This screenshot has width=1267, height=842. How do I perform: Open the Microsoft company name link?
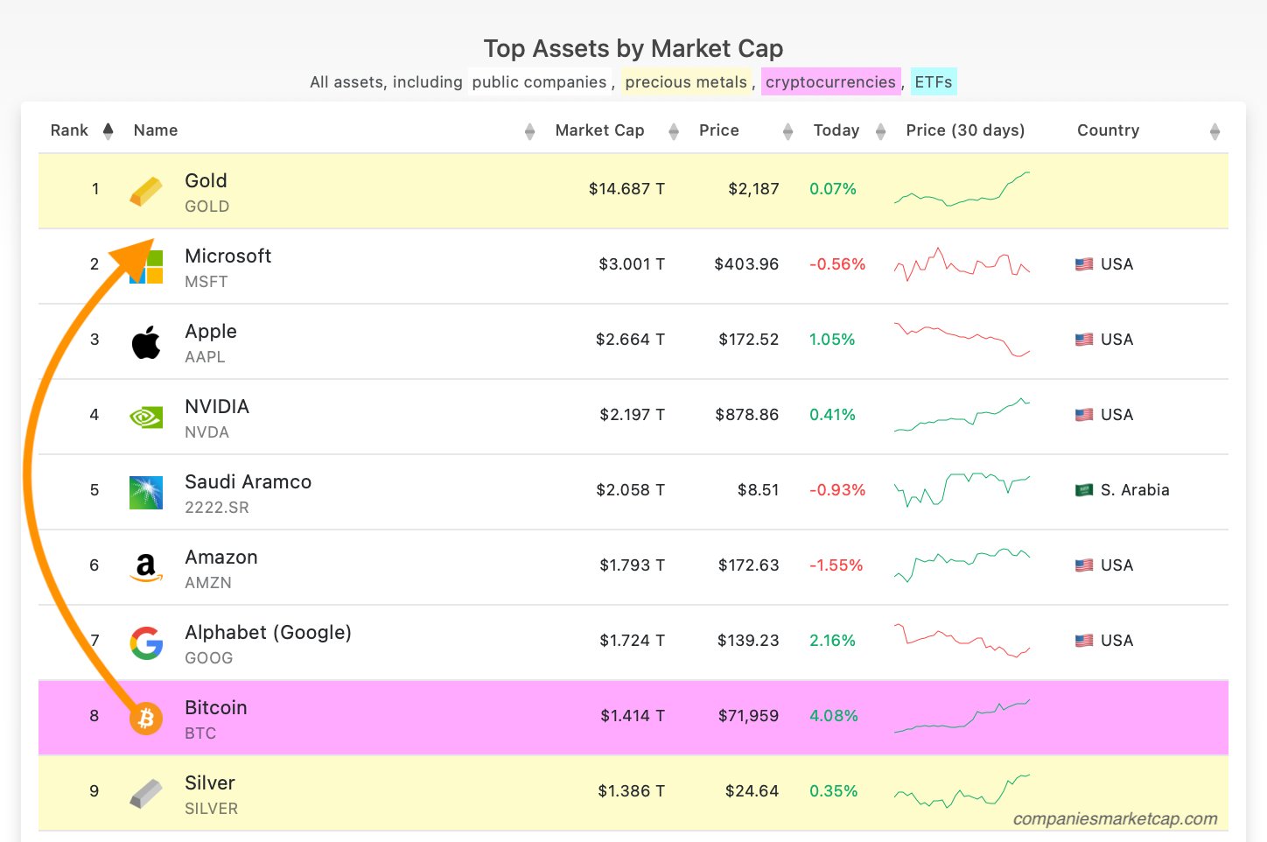[x=227, y=256]
